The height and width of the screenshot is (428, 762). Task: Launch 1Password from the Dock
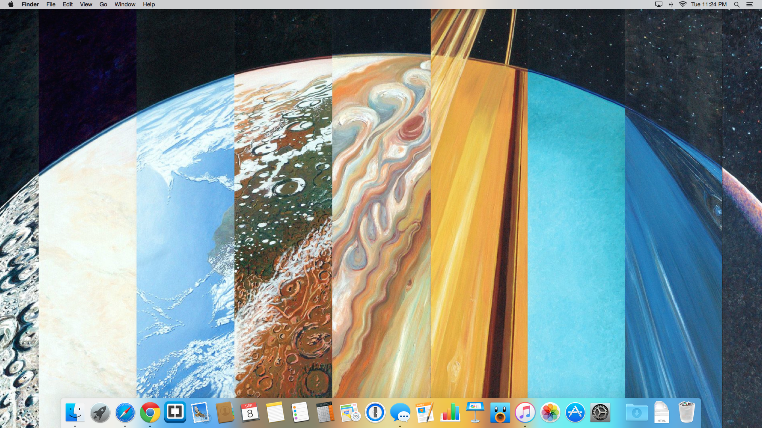pyautogui.click(x=375, y=413)
